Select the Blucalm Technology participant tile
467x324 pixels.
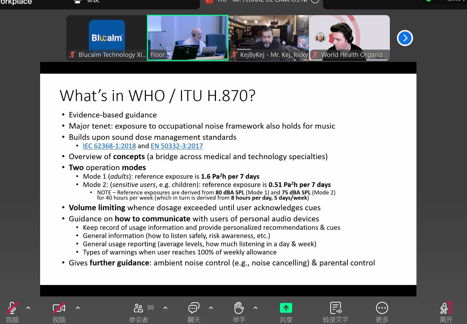pyautogui.click(x=107, y=38)
